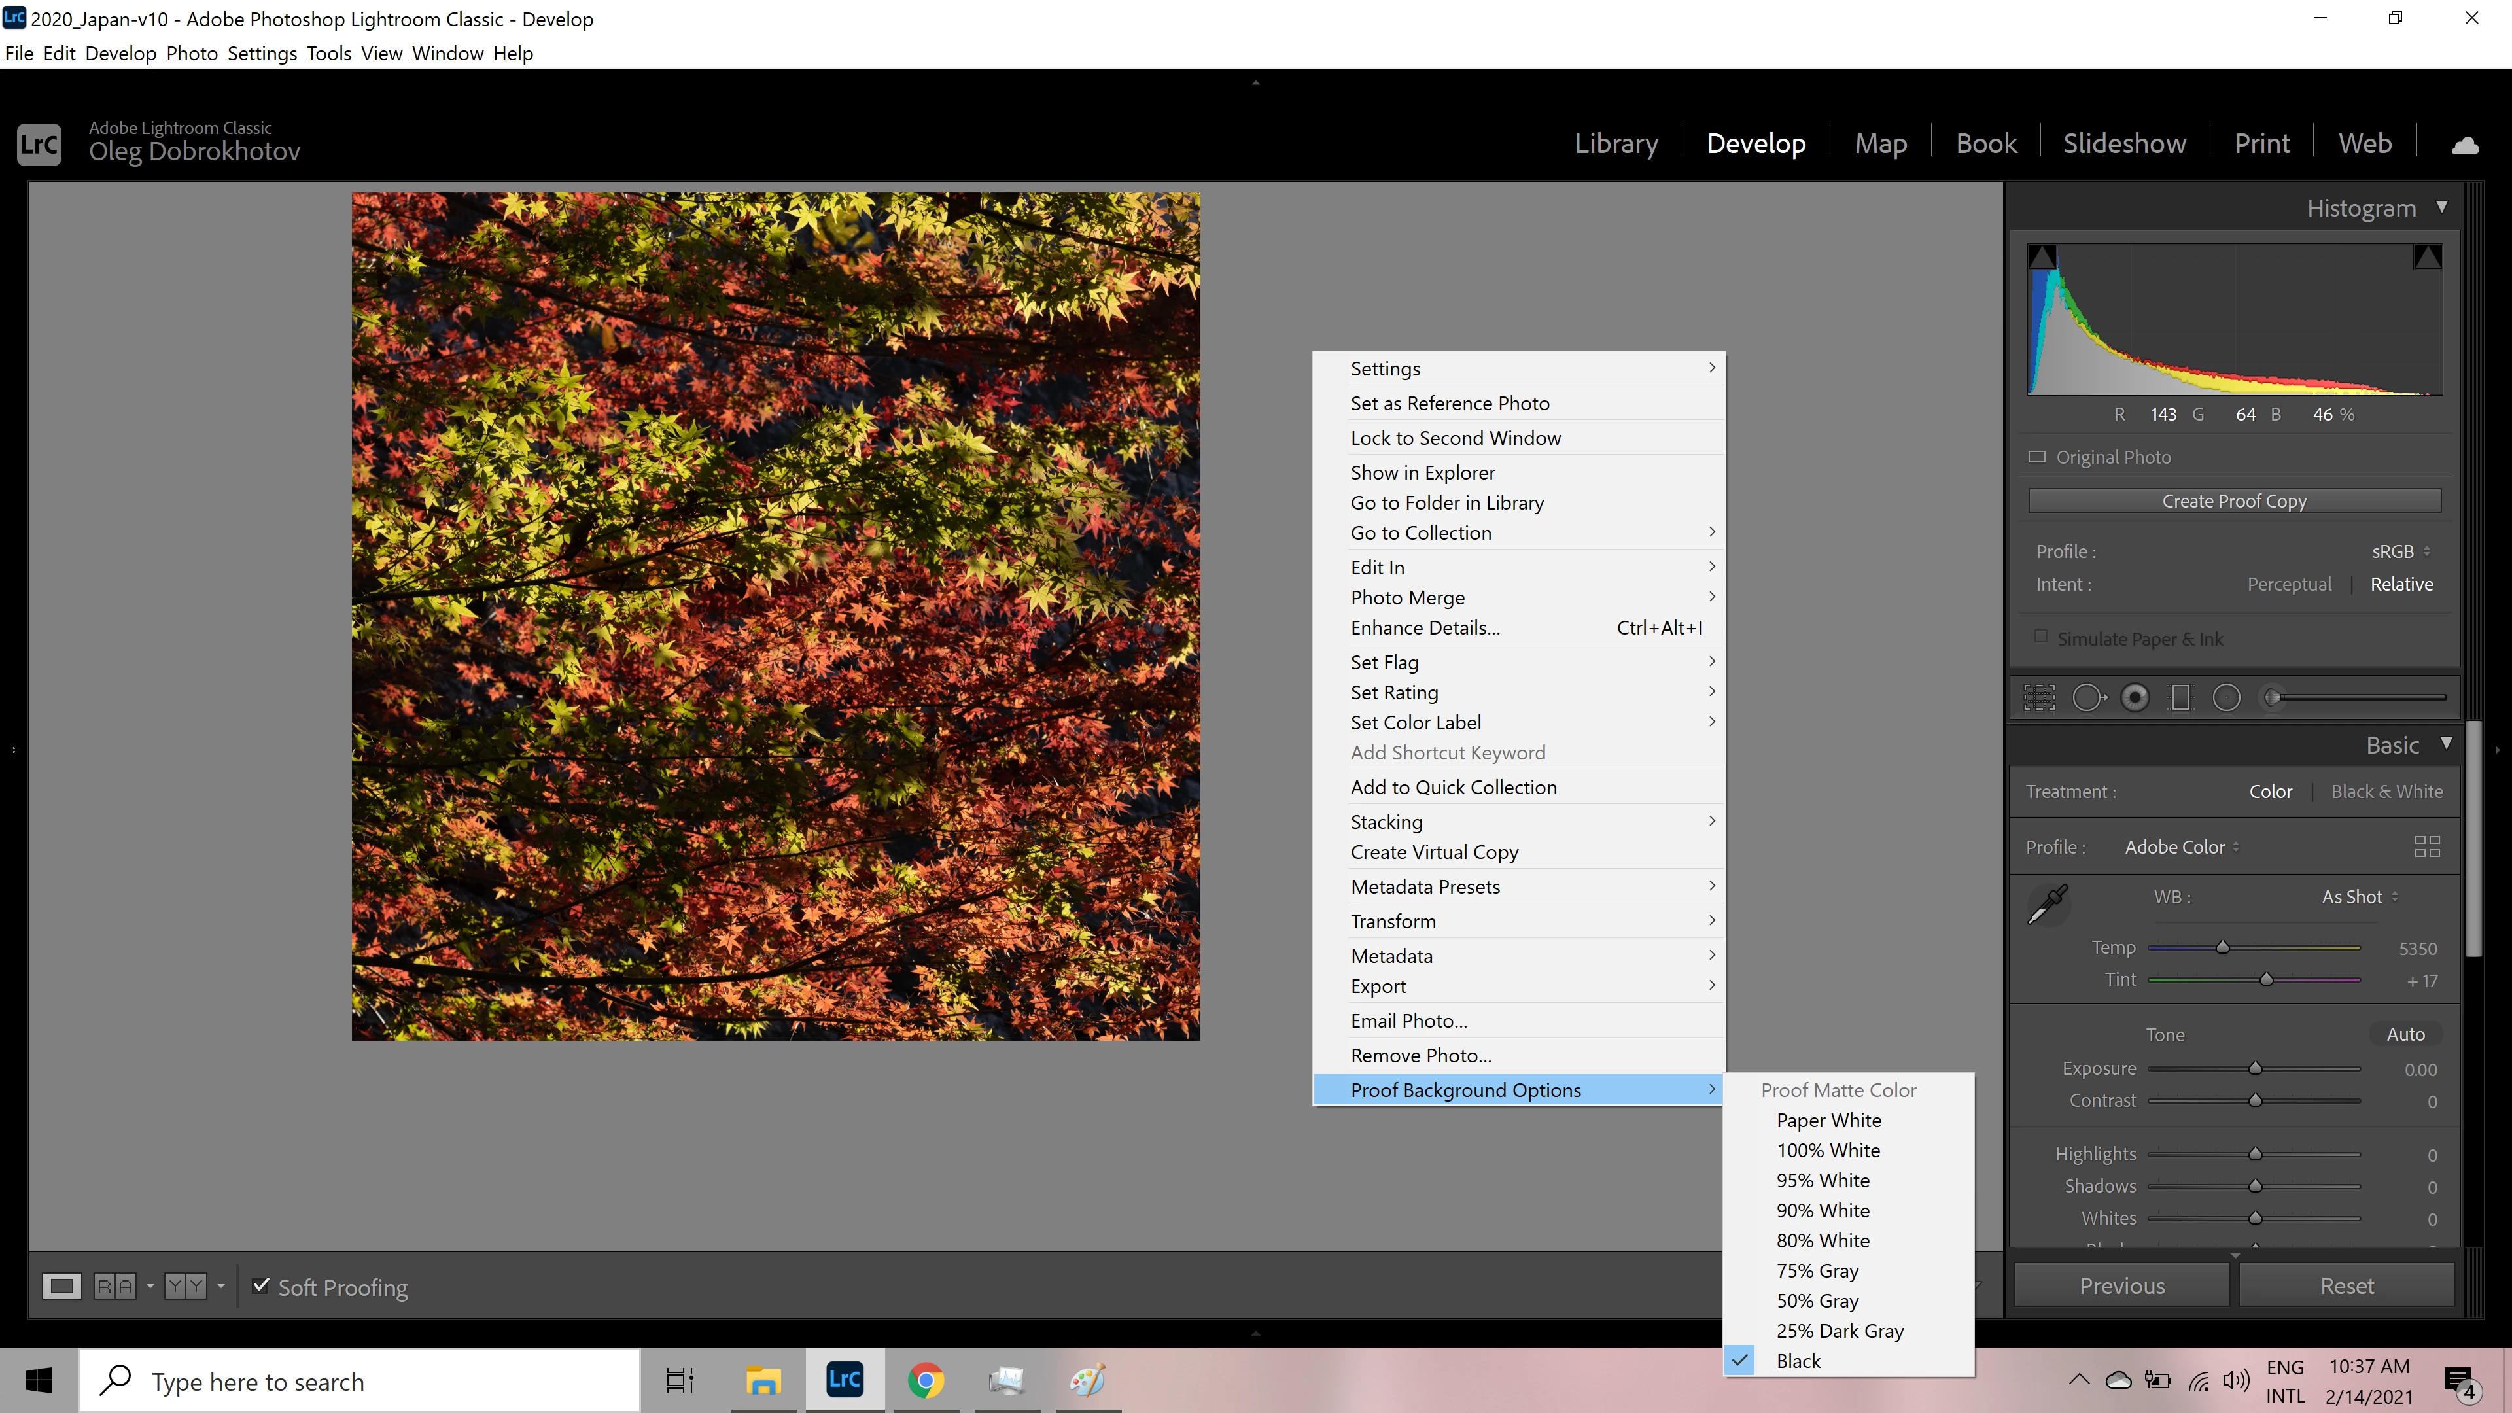Click the Create Proof Copy button

pos(2234,501)
